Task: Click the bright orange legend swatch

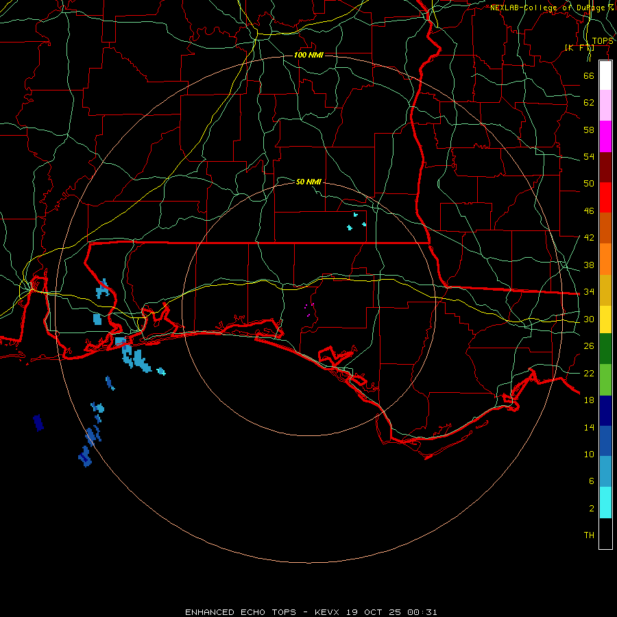Action: tap(605, 259)
